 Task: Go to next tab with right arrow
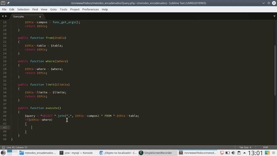coord(6,16)
